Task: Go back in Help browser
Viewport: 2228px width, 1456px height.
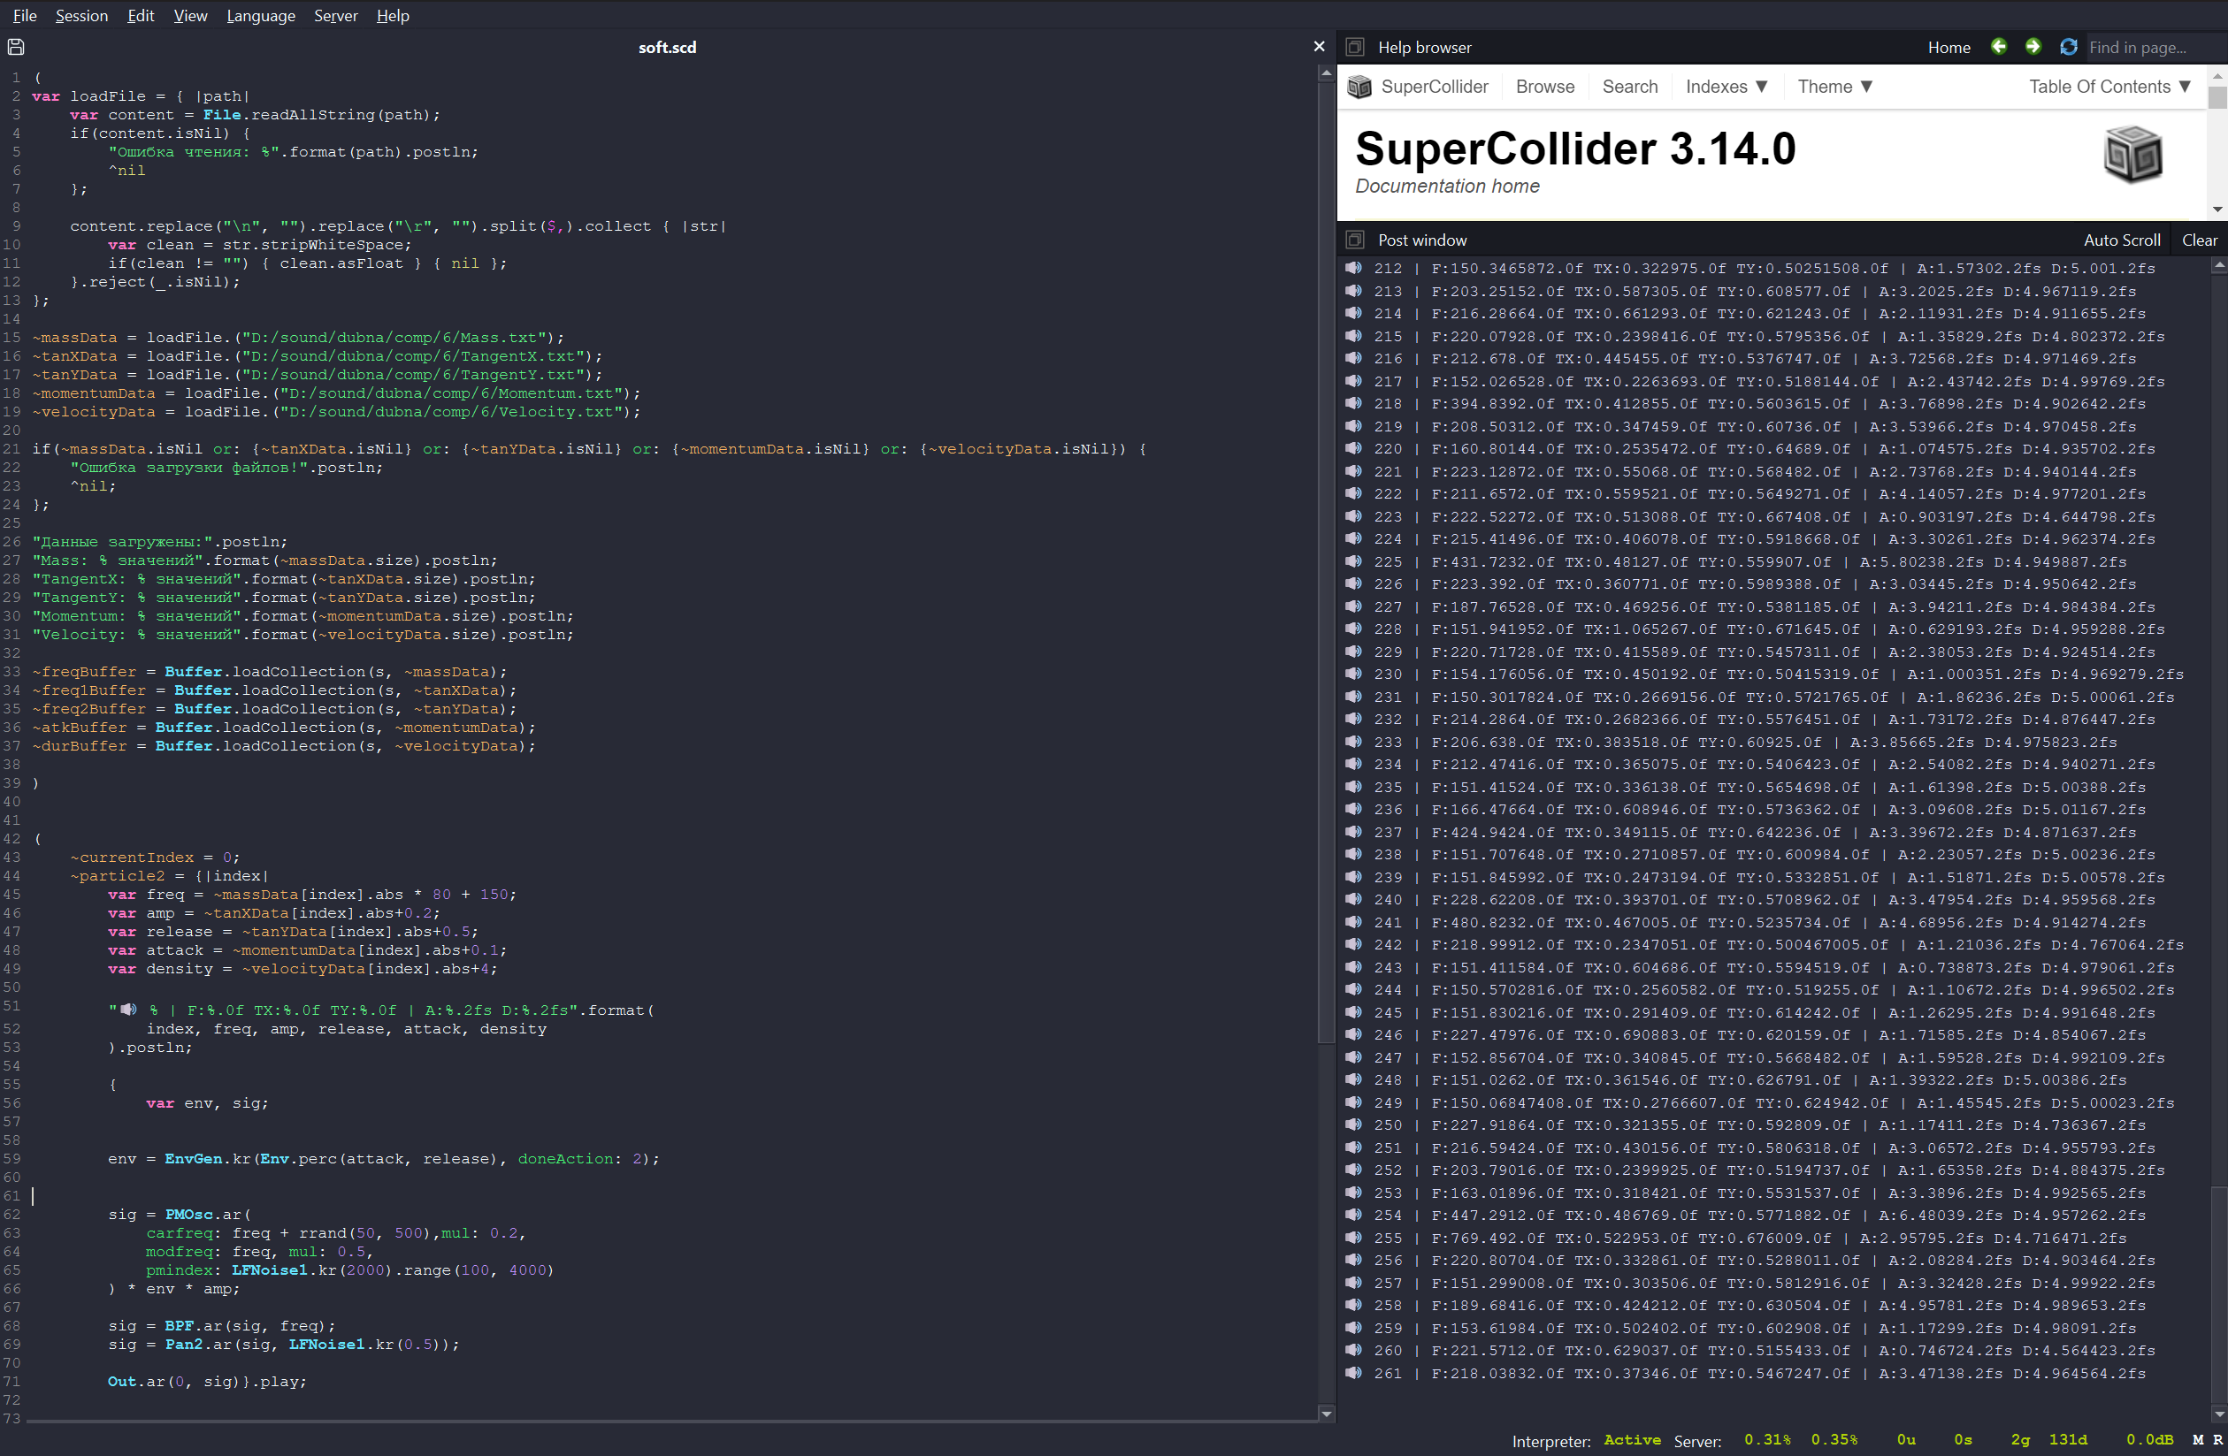Action: [1999, 47]
